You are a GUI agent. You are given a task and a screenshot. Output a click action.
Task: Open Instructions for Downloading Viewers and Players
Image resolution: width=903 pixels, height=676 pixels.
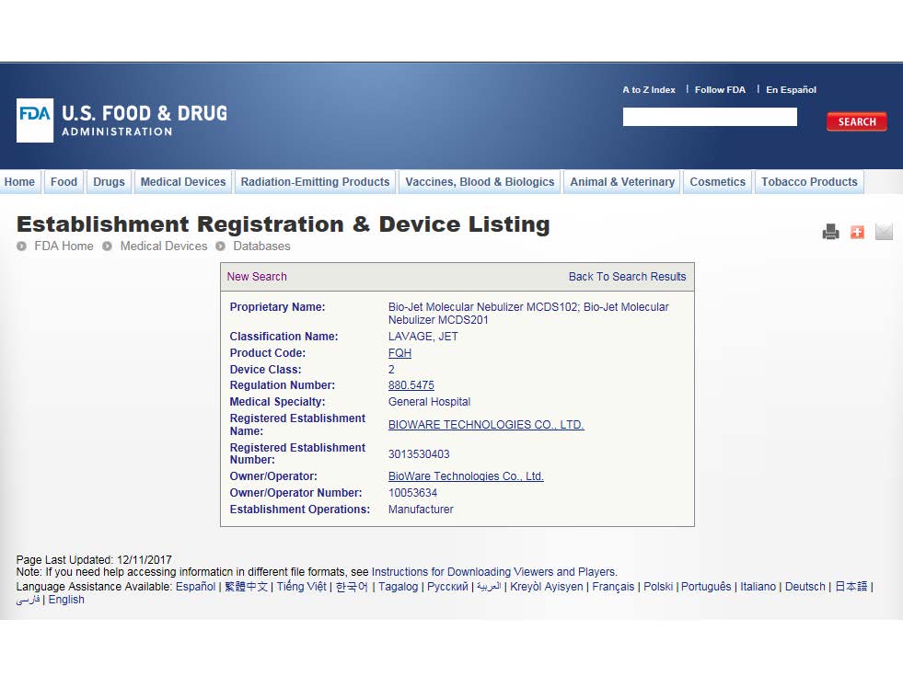pos(493,572)
